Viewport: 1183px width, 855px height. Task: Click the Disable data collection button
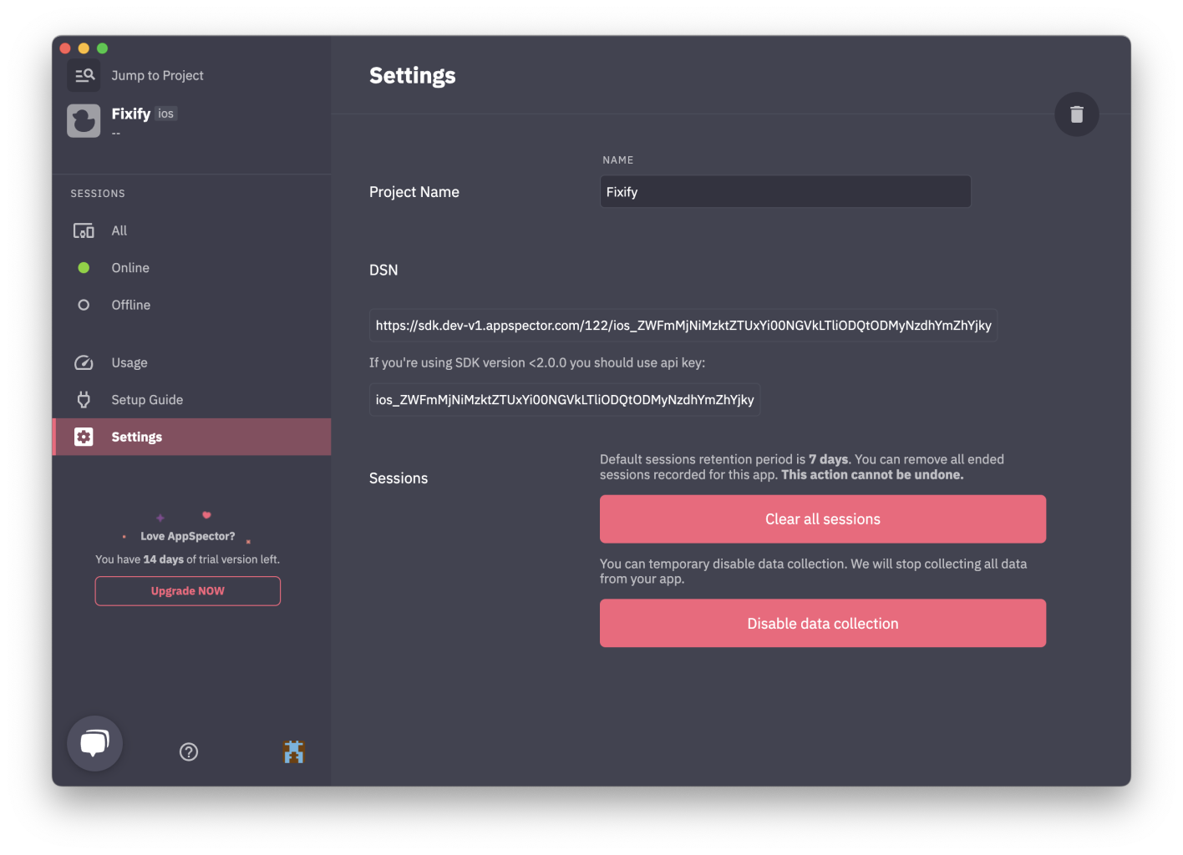[x=823, y=624]
